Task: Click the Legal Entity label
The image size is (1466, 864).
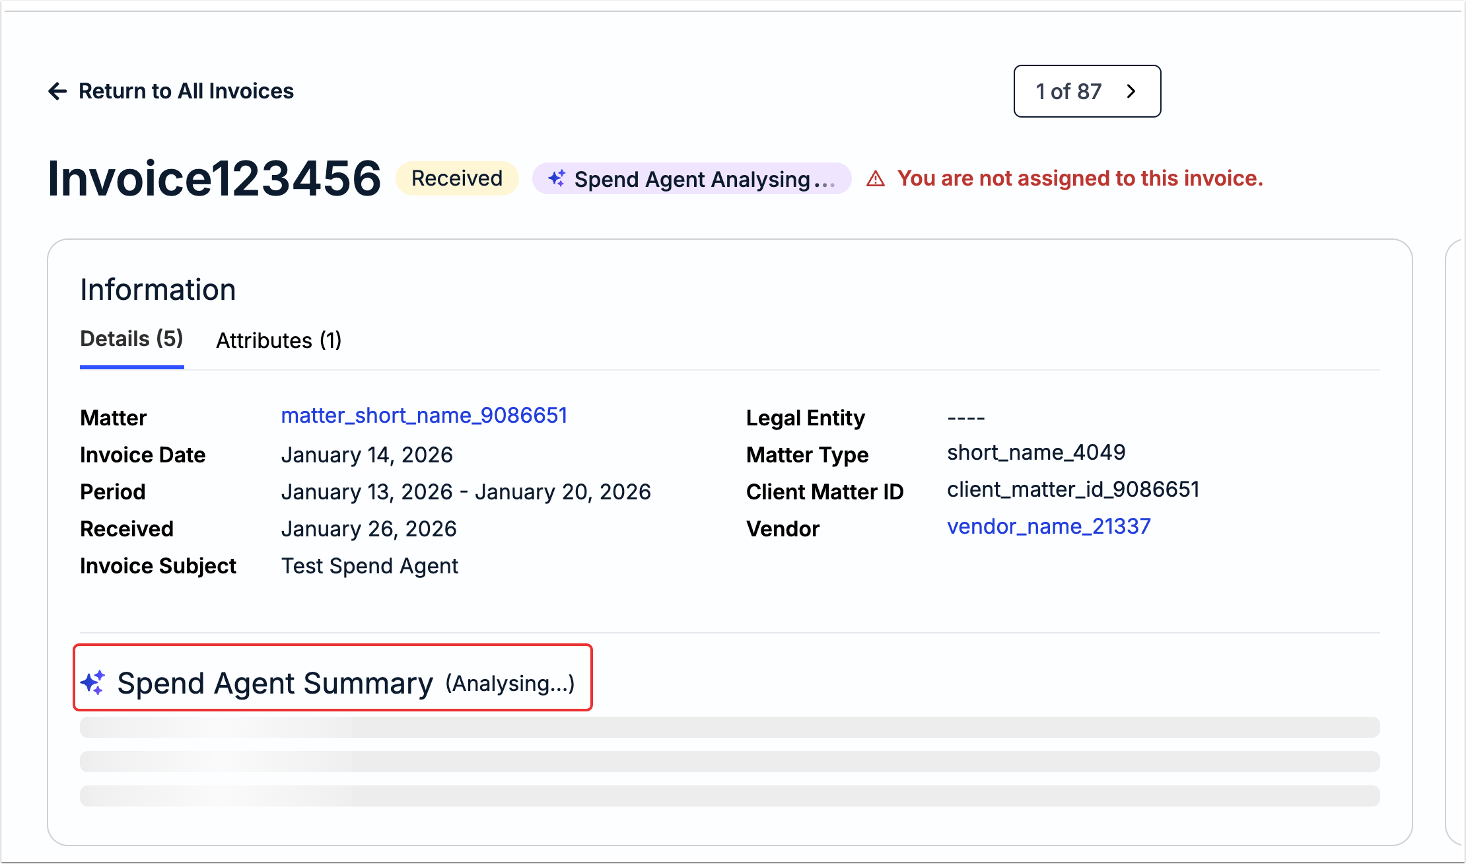Action: pyautogui.click(x=806, y=418)
